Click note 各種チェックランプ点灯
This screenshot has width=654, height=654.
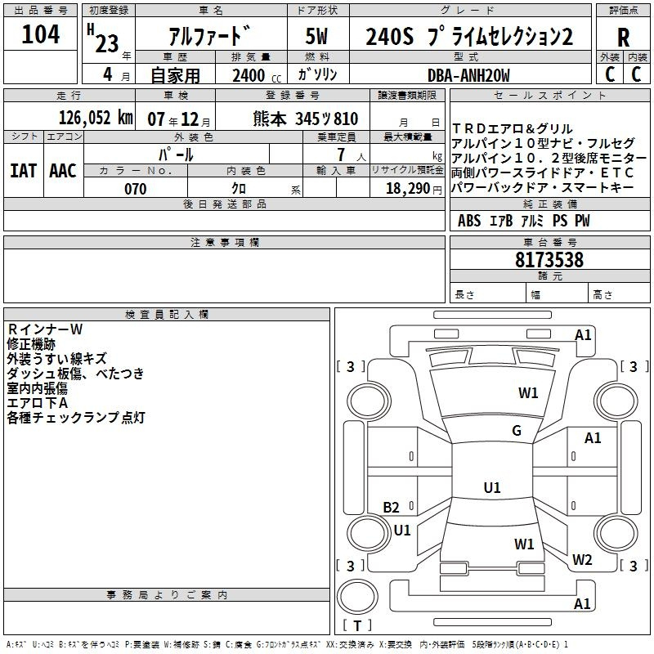(76, 418)
